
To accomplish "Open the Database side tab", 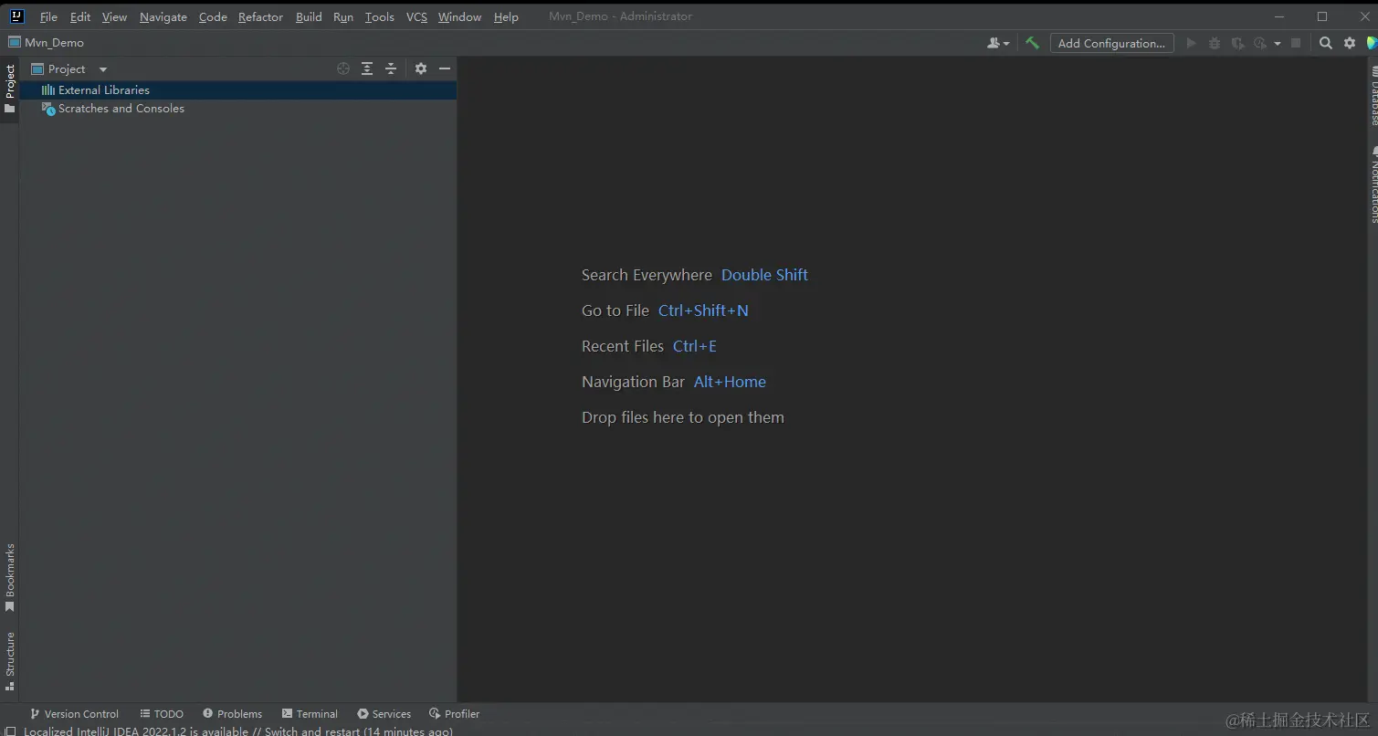I will (1373, 95).
